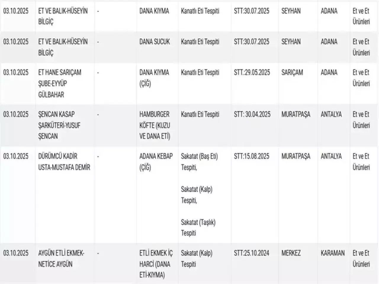379x284 pixels.
Task: Select the MERKEZ district cell
Action: pos(291,253)
